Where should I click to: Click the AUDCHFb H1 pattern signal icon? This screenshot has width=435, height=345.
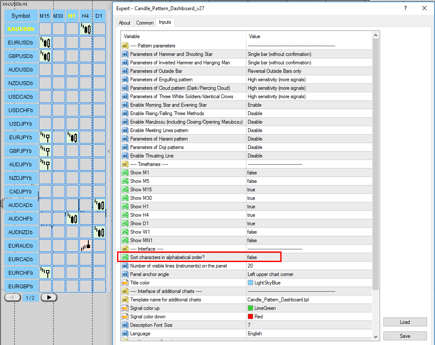(72, 218)
